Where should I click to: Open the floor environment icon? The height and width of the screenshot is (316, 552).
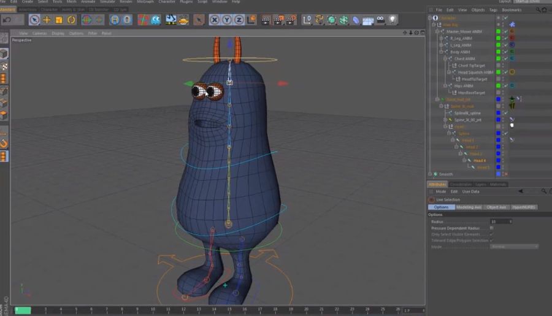point(368,20)
